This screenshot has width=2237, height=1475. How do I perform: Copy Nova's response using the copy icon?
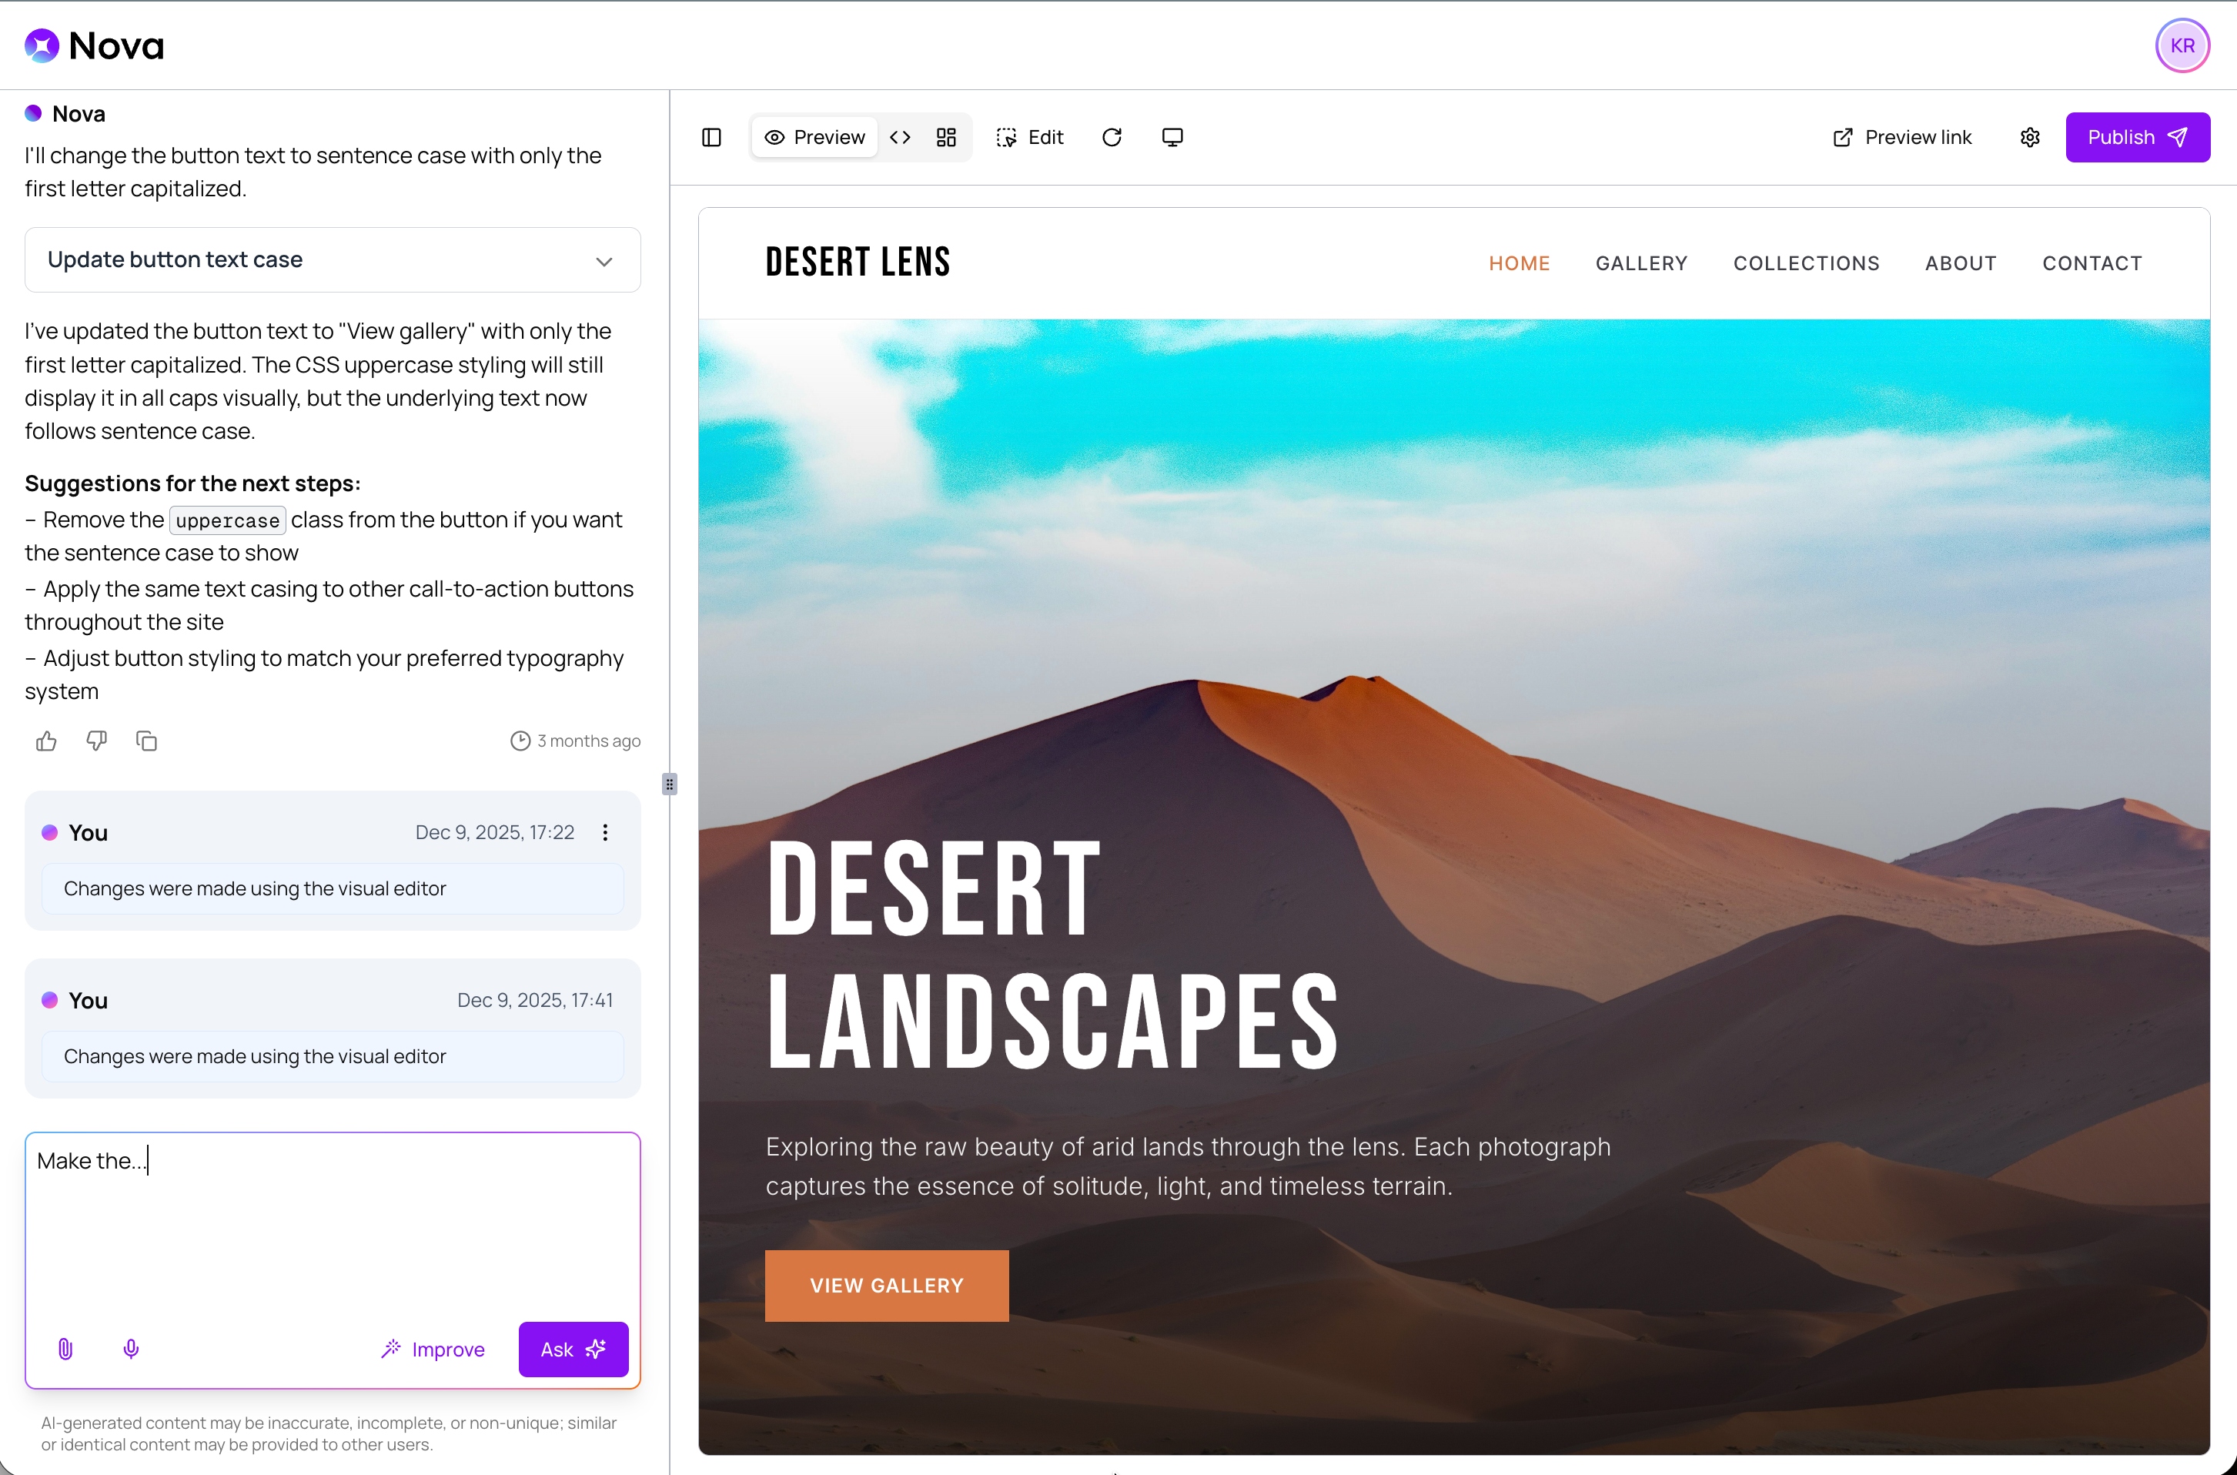tap(147, 741)
